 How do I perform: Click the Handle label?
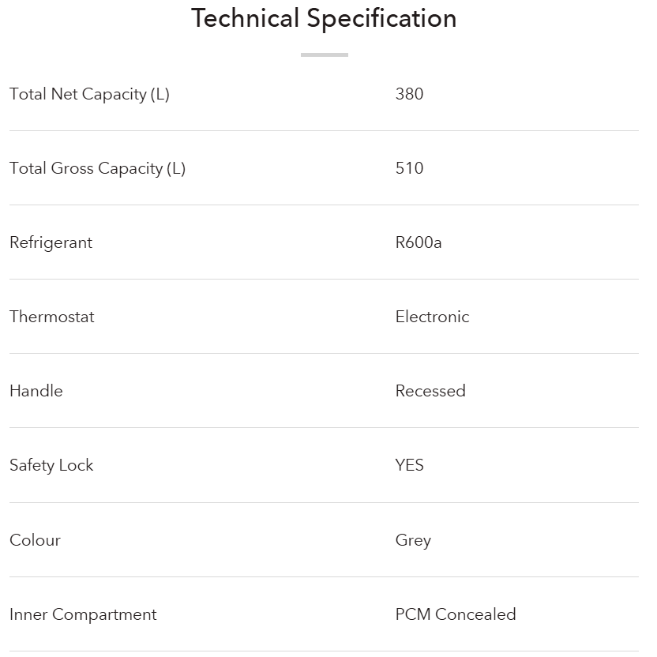pyautogui.click(x=36, y=391)
